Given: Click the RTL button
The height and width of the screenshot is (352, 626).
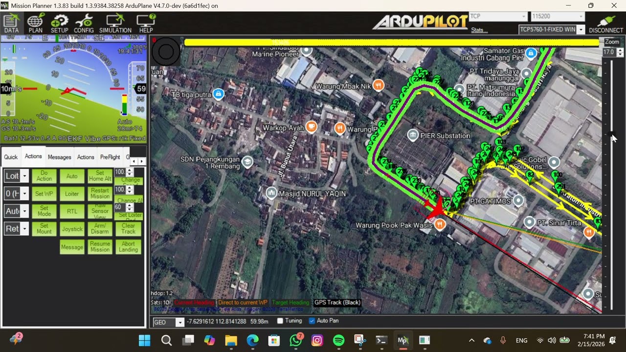Looking at the screenshot, I should 72,211.
